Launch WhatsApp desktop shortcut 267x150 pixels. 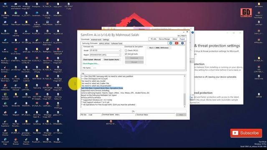[16, 14]
